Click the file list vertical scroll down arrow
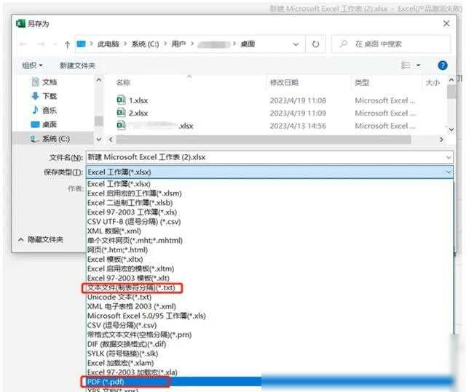This screenshot has height=392, width=466. [451, 129]
